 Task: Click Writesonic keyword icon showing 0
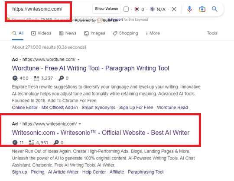56,143
